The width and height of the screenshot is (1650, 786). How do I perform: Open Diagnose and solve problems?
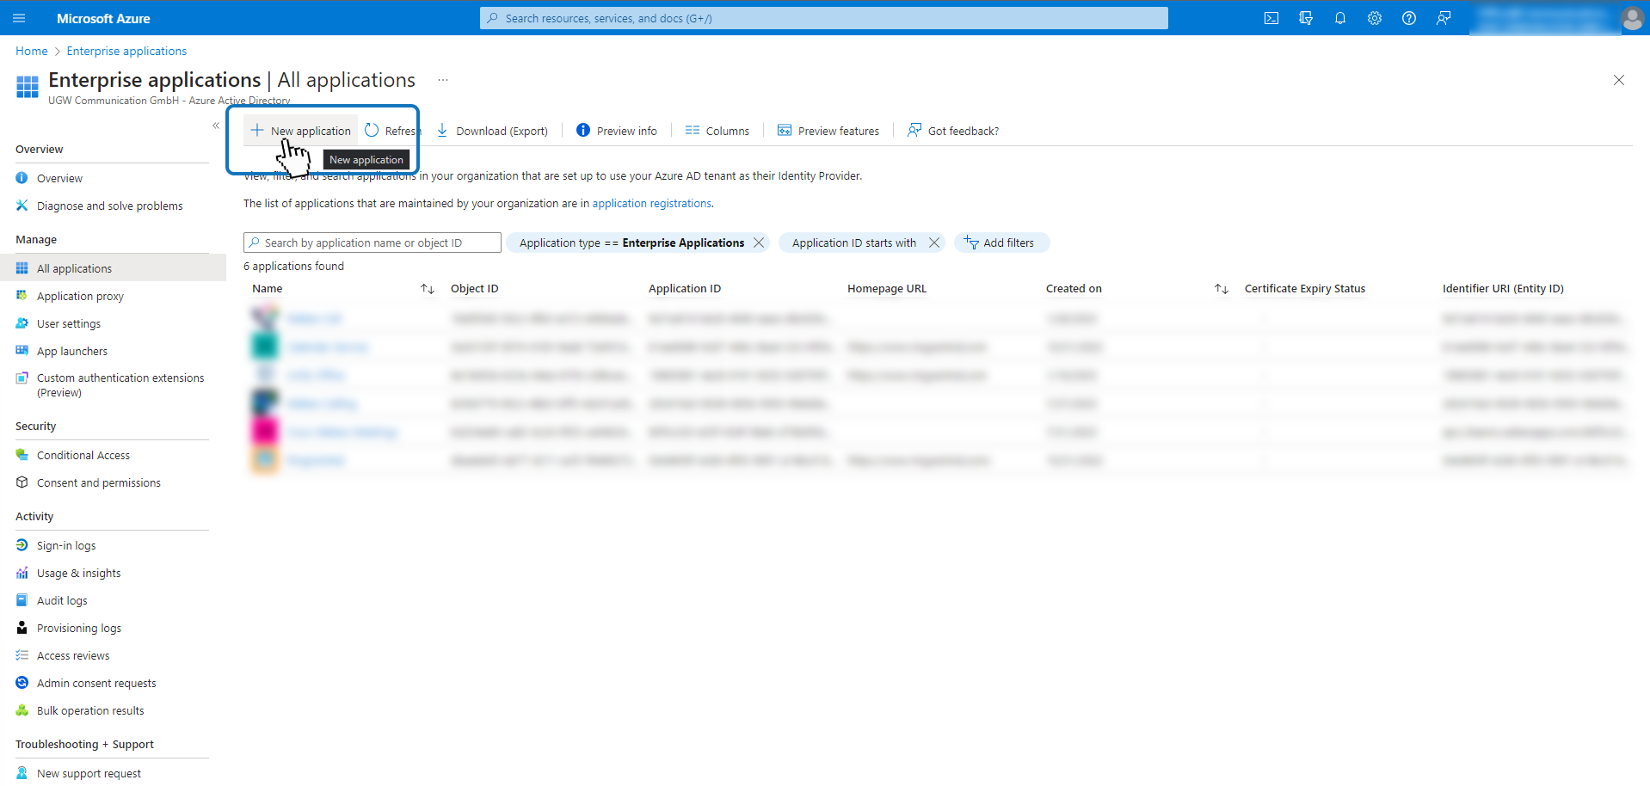tap(112, 206)
